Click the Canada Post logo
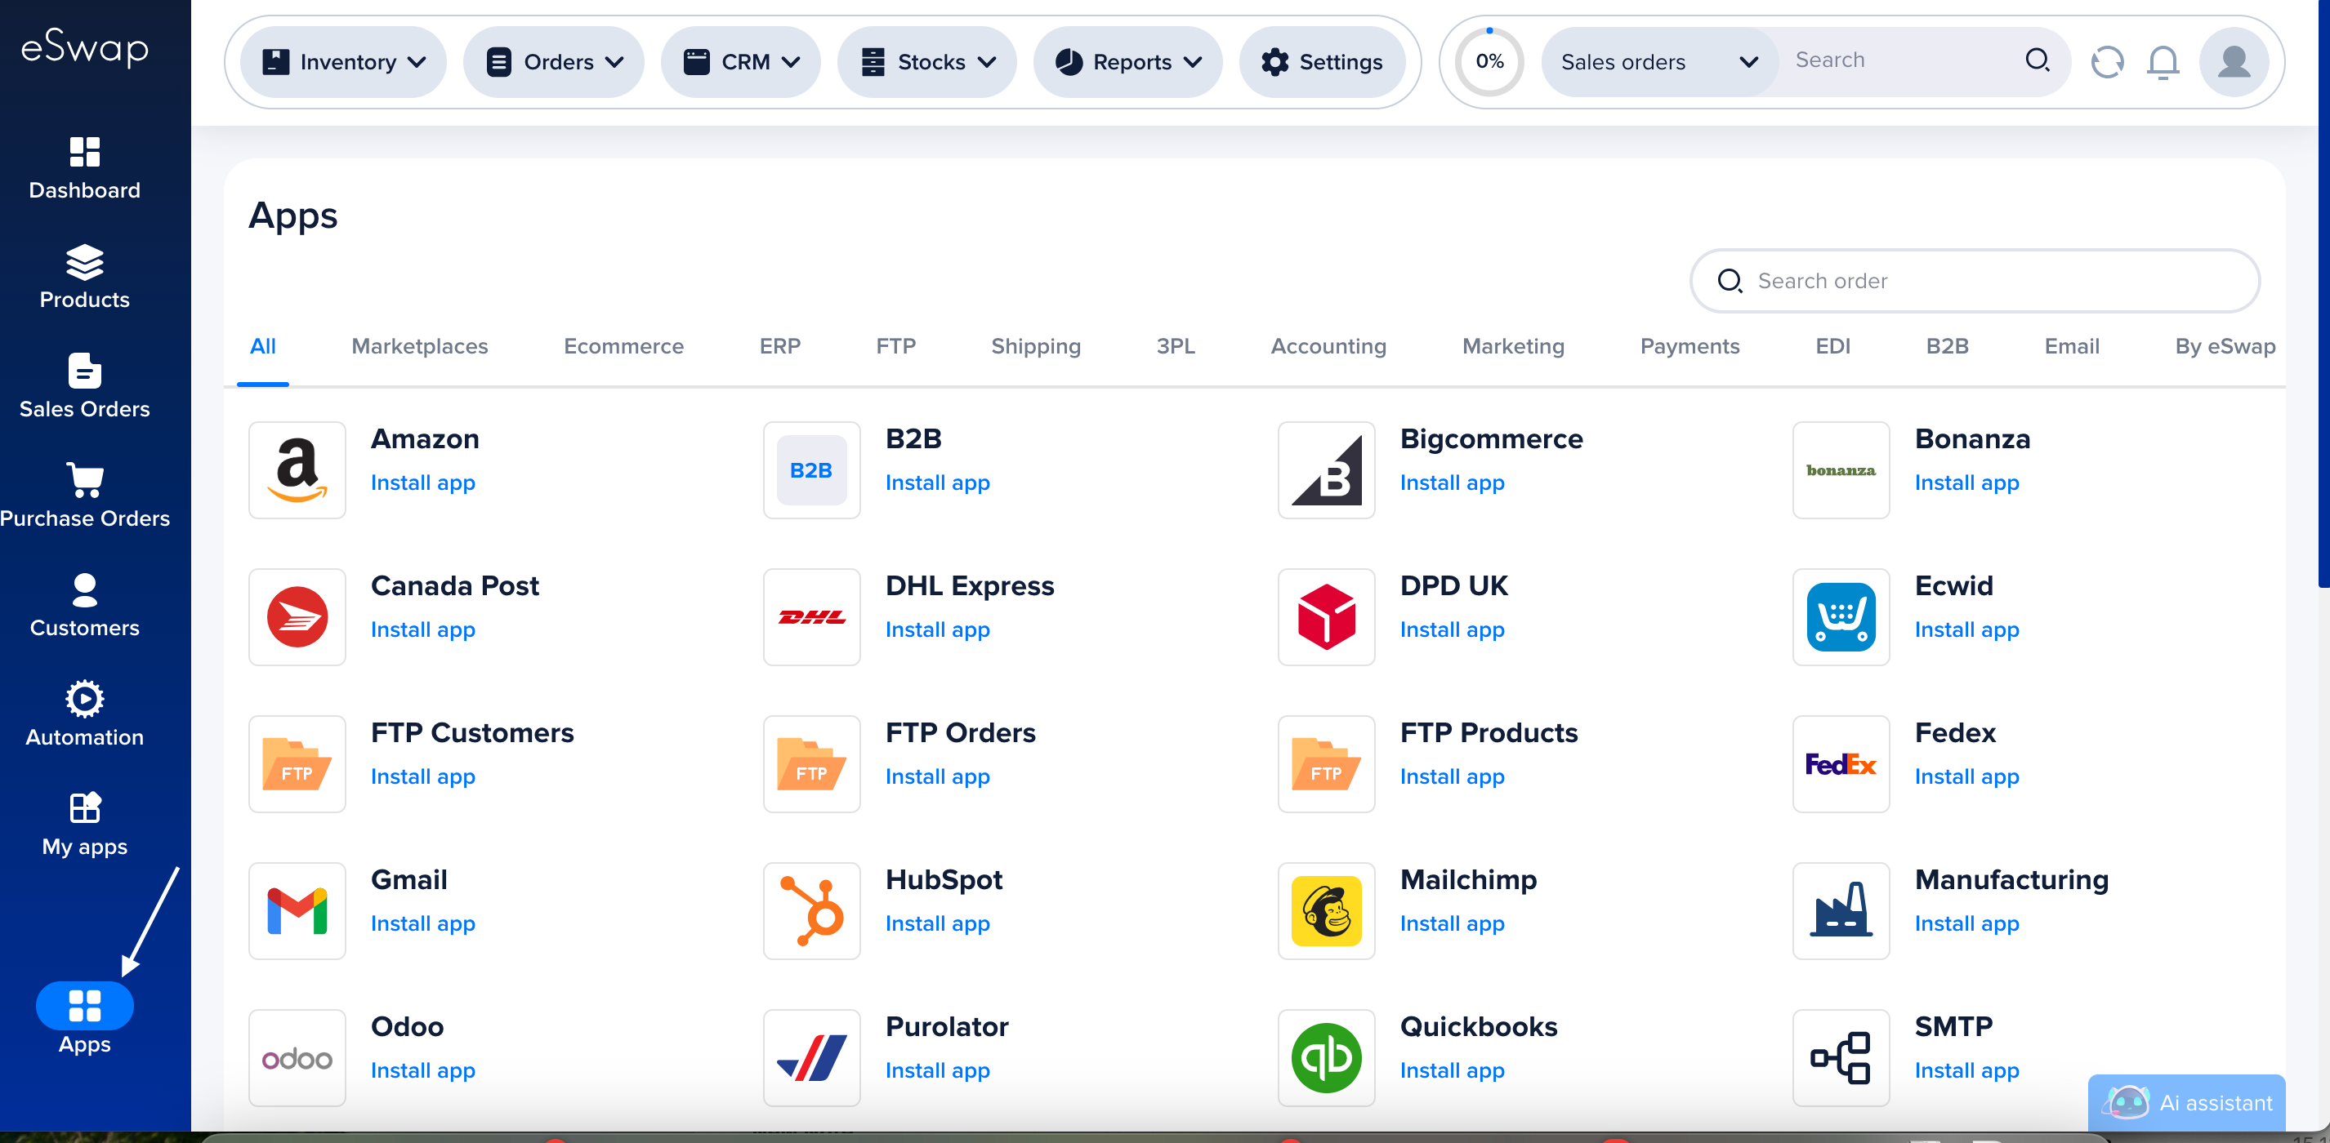 (297, 617)
